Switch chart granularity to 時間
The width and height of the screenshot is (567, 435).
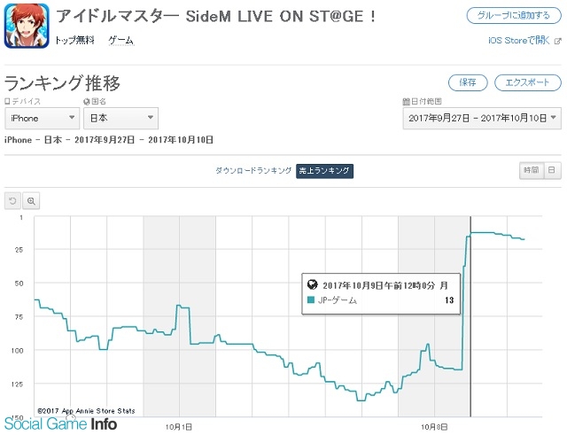click(x=531, y=170)
